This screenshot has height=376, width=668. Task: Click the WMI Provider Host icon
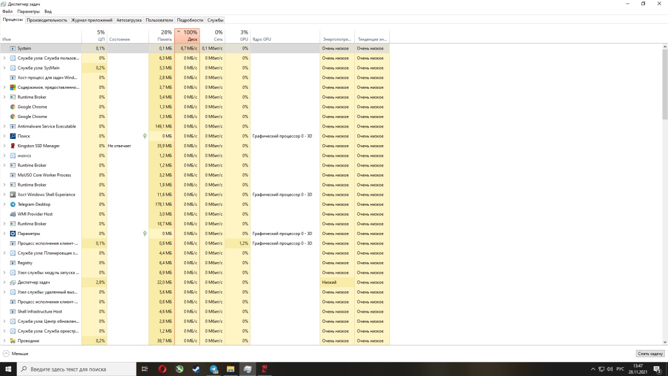[13, 214]
